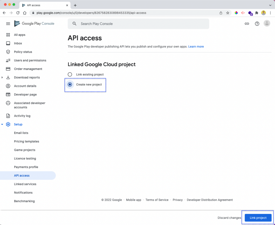Image resolution: width=275 pixels, height=225 pixels.
Task: Open the Chrome extensions puzzle icon
Action: point(256,13)
